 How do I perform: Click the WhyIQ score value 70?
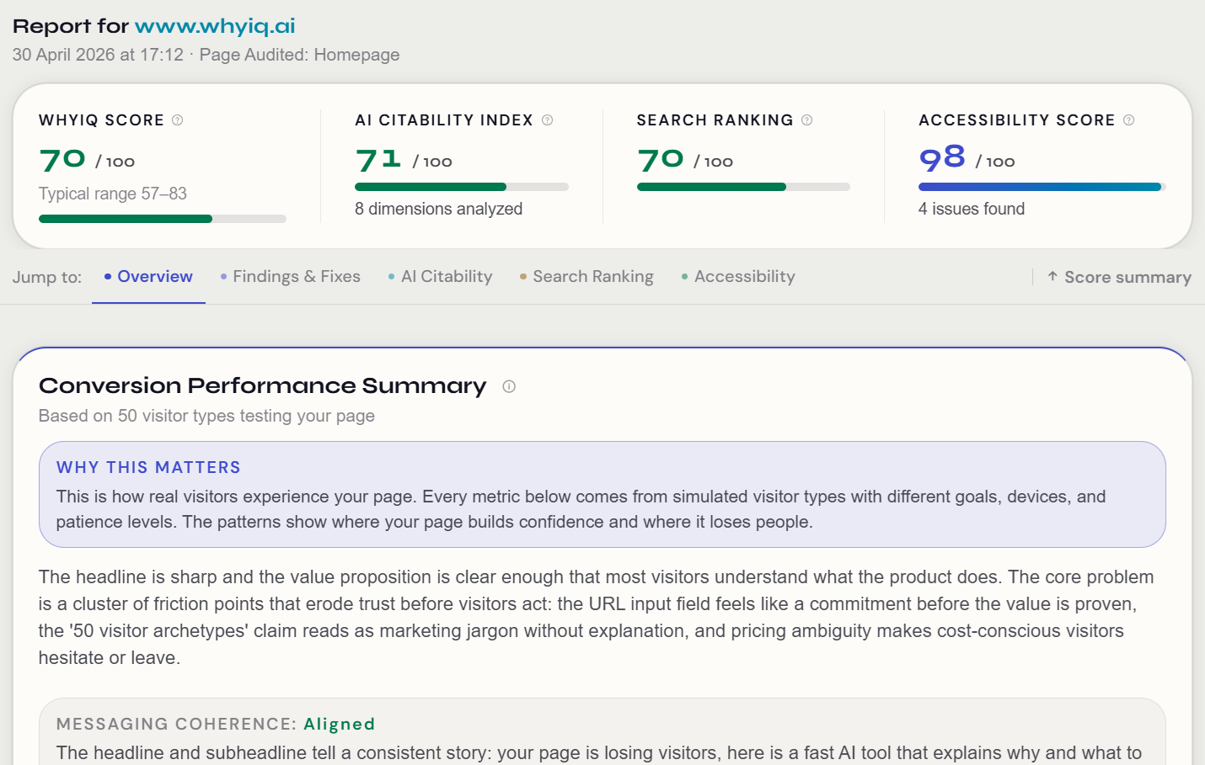(x=62, y=159)
